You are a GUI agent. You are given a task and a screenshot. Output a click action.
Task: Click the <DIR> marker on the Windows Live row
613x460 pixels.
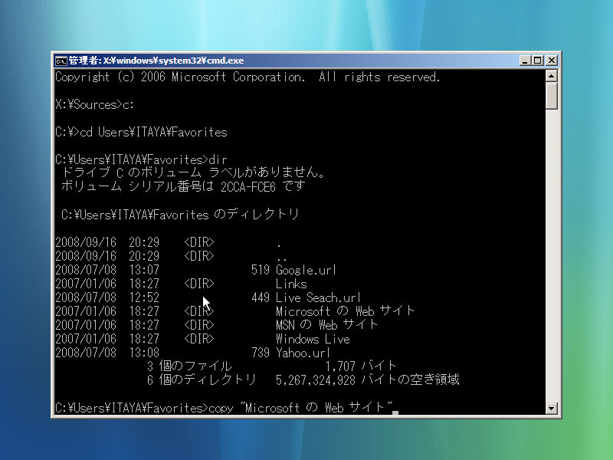coord(199,339)
